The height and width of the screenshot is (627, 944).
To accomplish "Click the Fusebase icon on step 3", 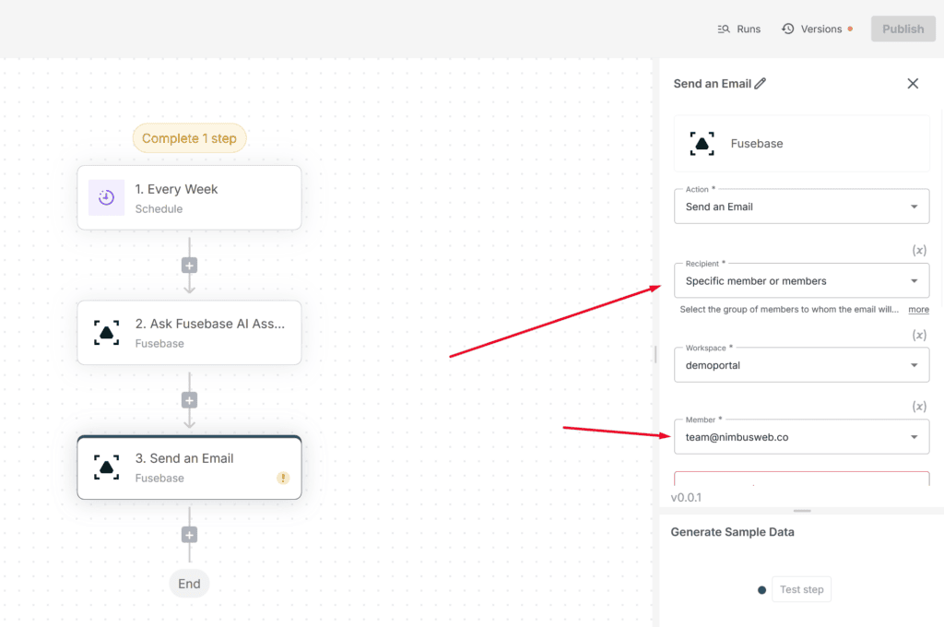I will pyautogui.click(x=107, y=467).
